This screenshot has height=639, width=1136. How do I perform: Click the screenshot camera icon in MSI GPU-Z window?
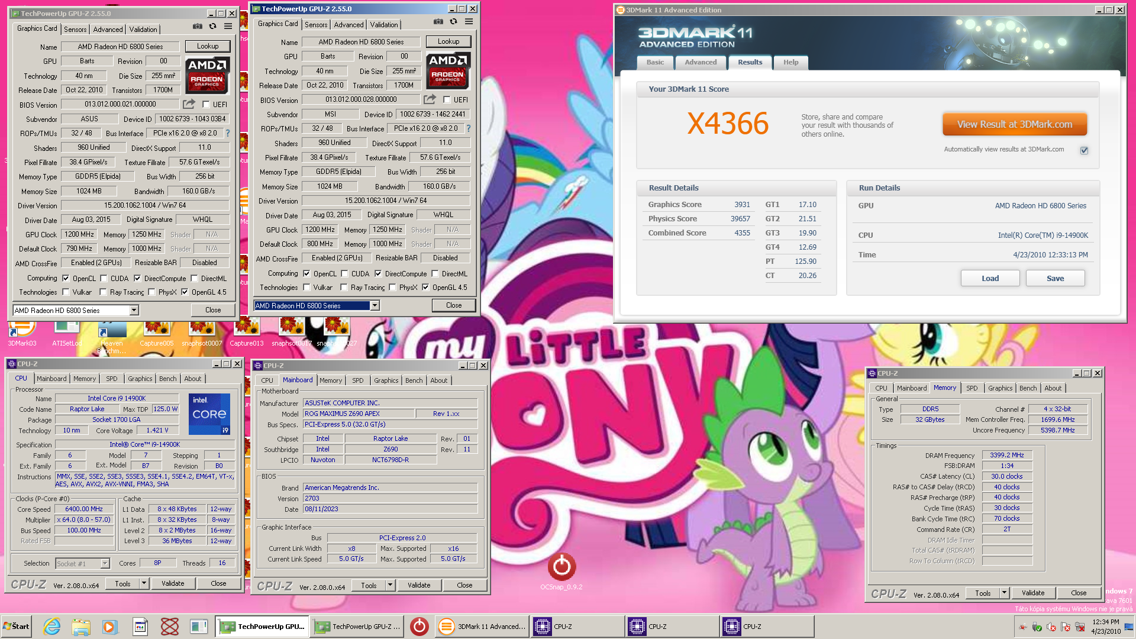(x=438, y=22)
